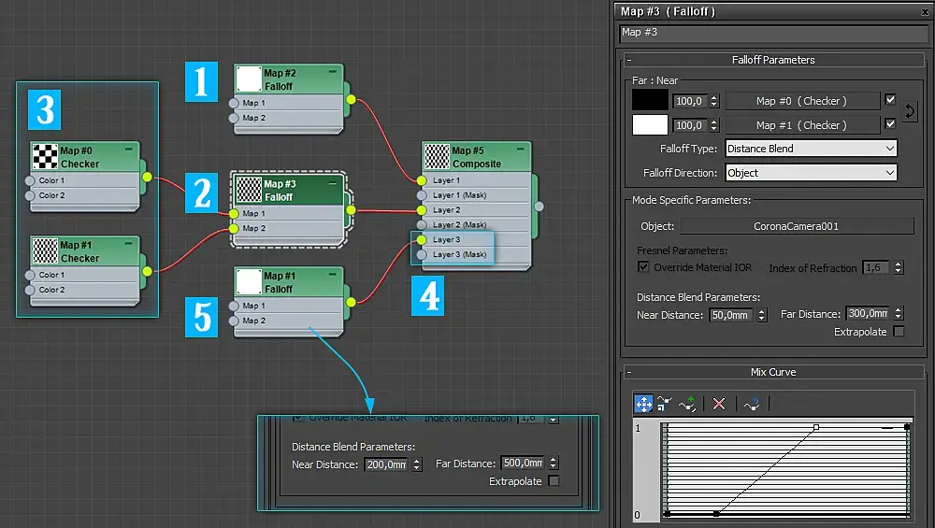Select the Scale Point tool in Mix Curve

point(664,404)
